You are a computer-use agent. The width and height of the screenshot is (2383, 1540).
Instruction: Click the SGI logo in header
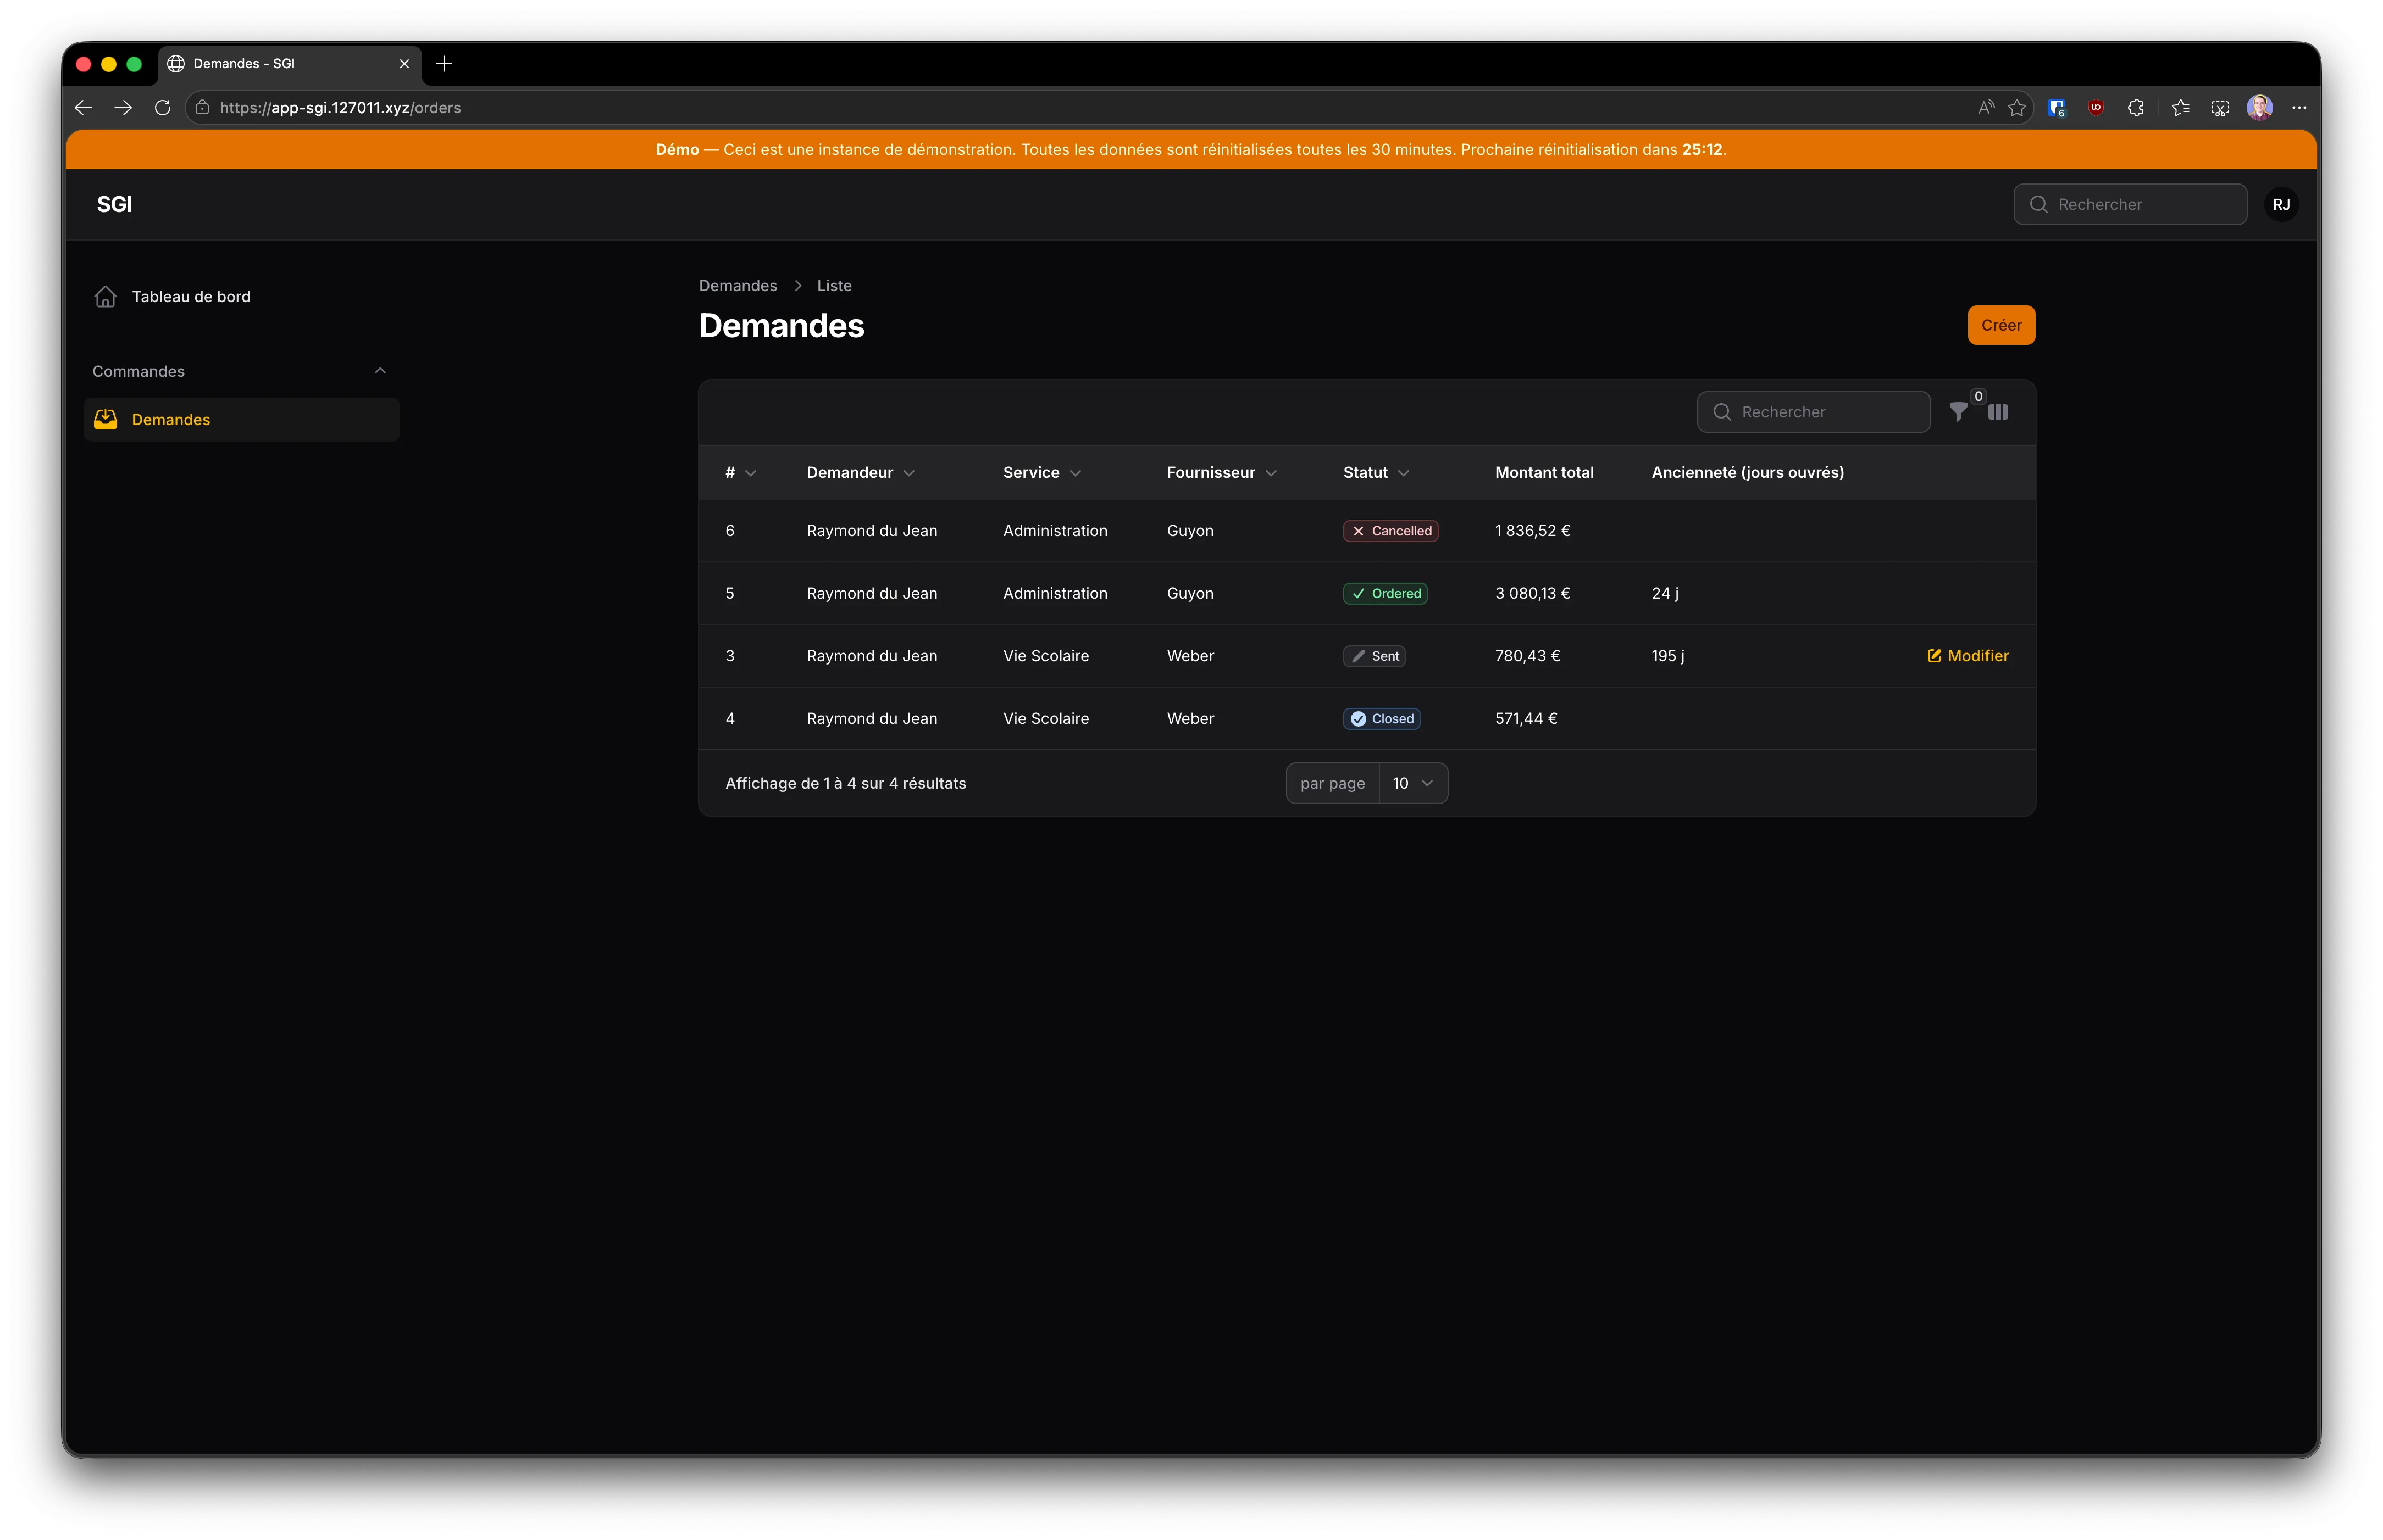click(x=114, y=205)
